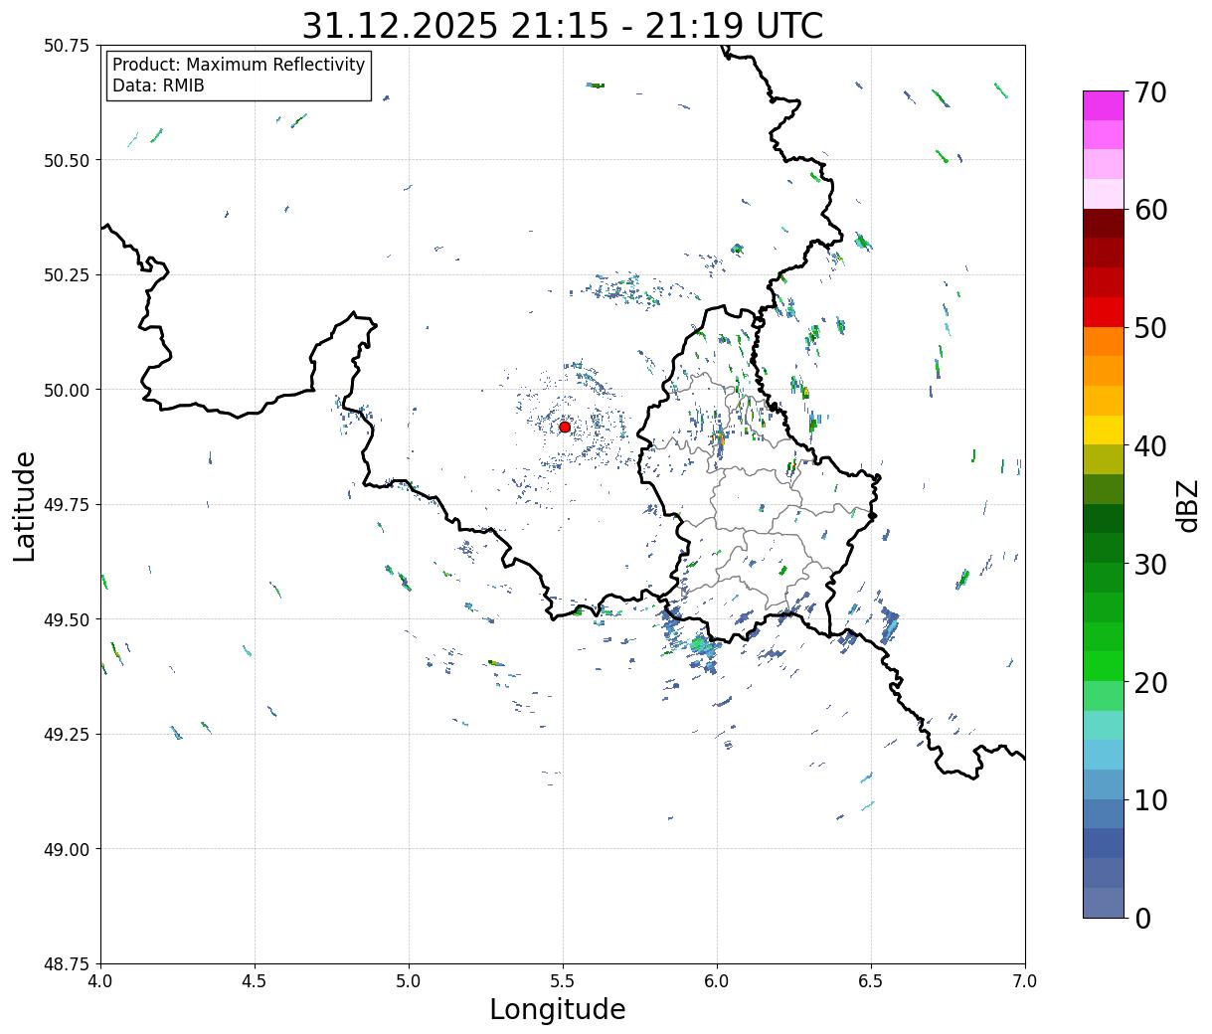
Task: Click the colorbar tick label 30
Action: [1149, 565]
